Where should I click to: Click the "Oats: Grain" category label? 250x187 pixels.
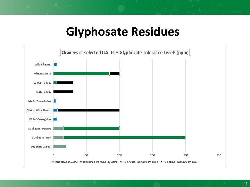click(x=43, y=92)
